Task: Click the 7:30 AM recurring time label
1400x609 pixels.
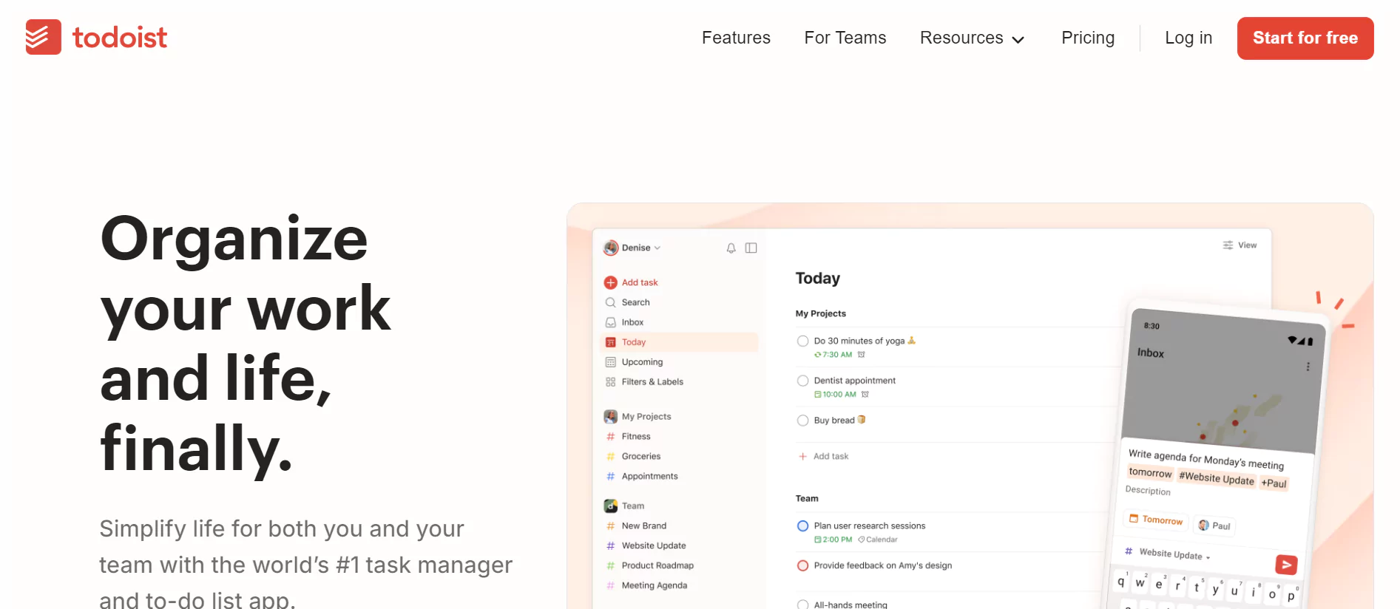Action: point(833,355)
